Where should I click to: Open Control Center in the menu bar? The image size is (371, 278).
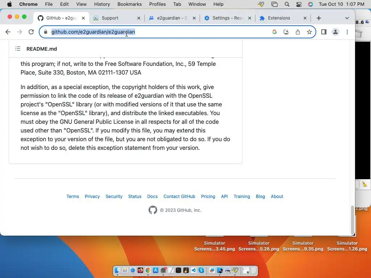299,4
